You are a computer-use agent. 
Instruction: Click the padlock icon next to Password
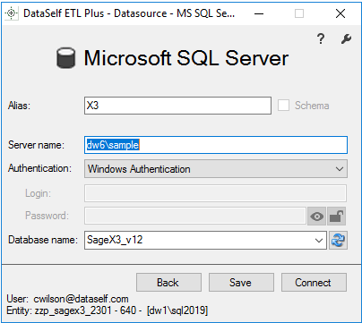coord(337,216)
